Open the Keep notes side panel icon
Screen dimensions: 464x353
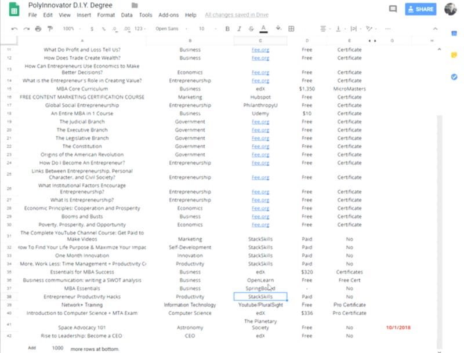454,55
